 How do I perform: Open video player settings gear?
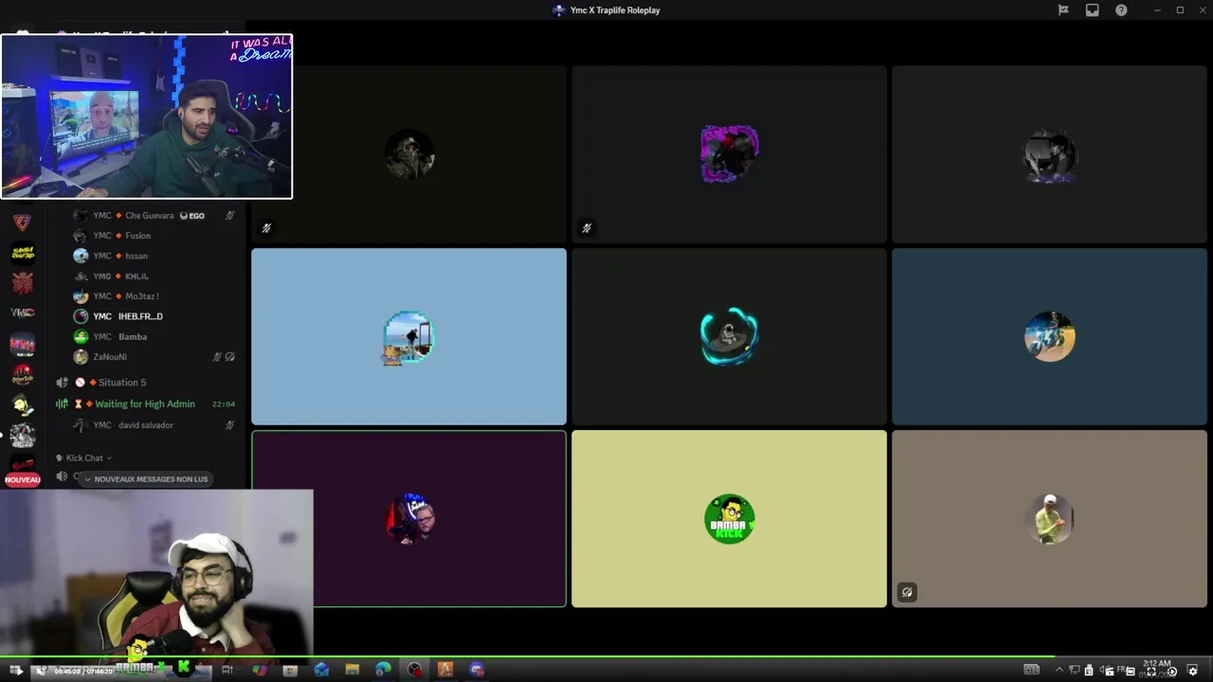pos(1192,671)
